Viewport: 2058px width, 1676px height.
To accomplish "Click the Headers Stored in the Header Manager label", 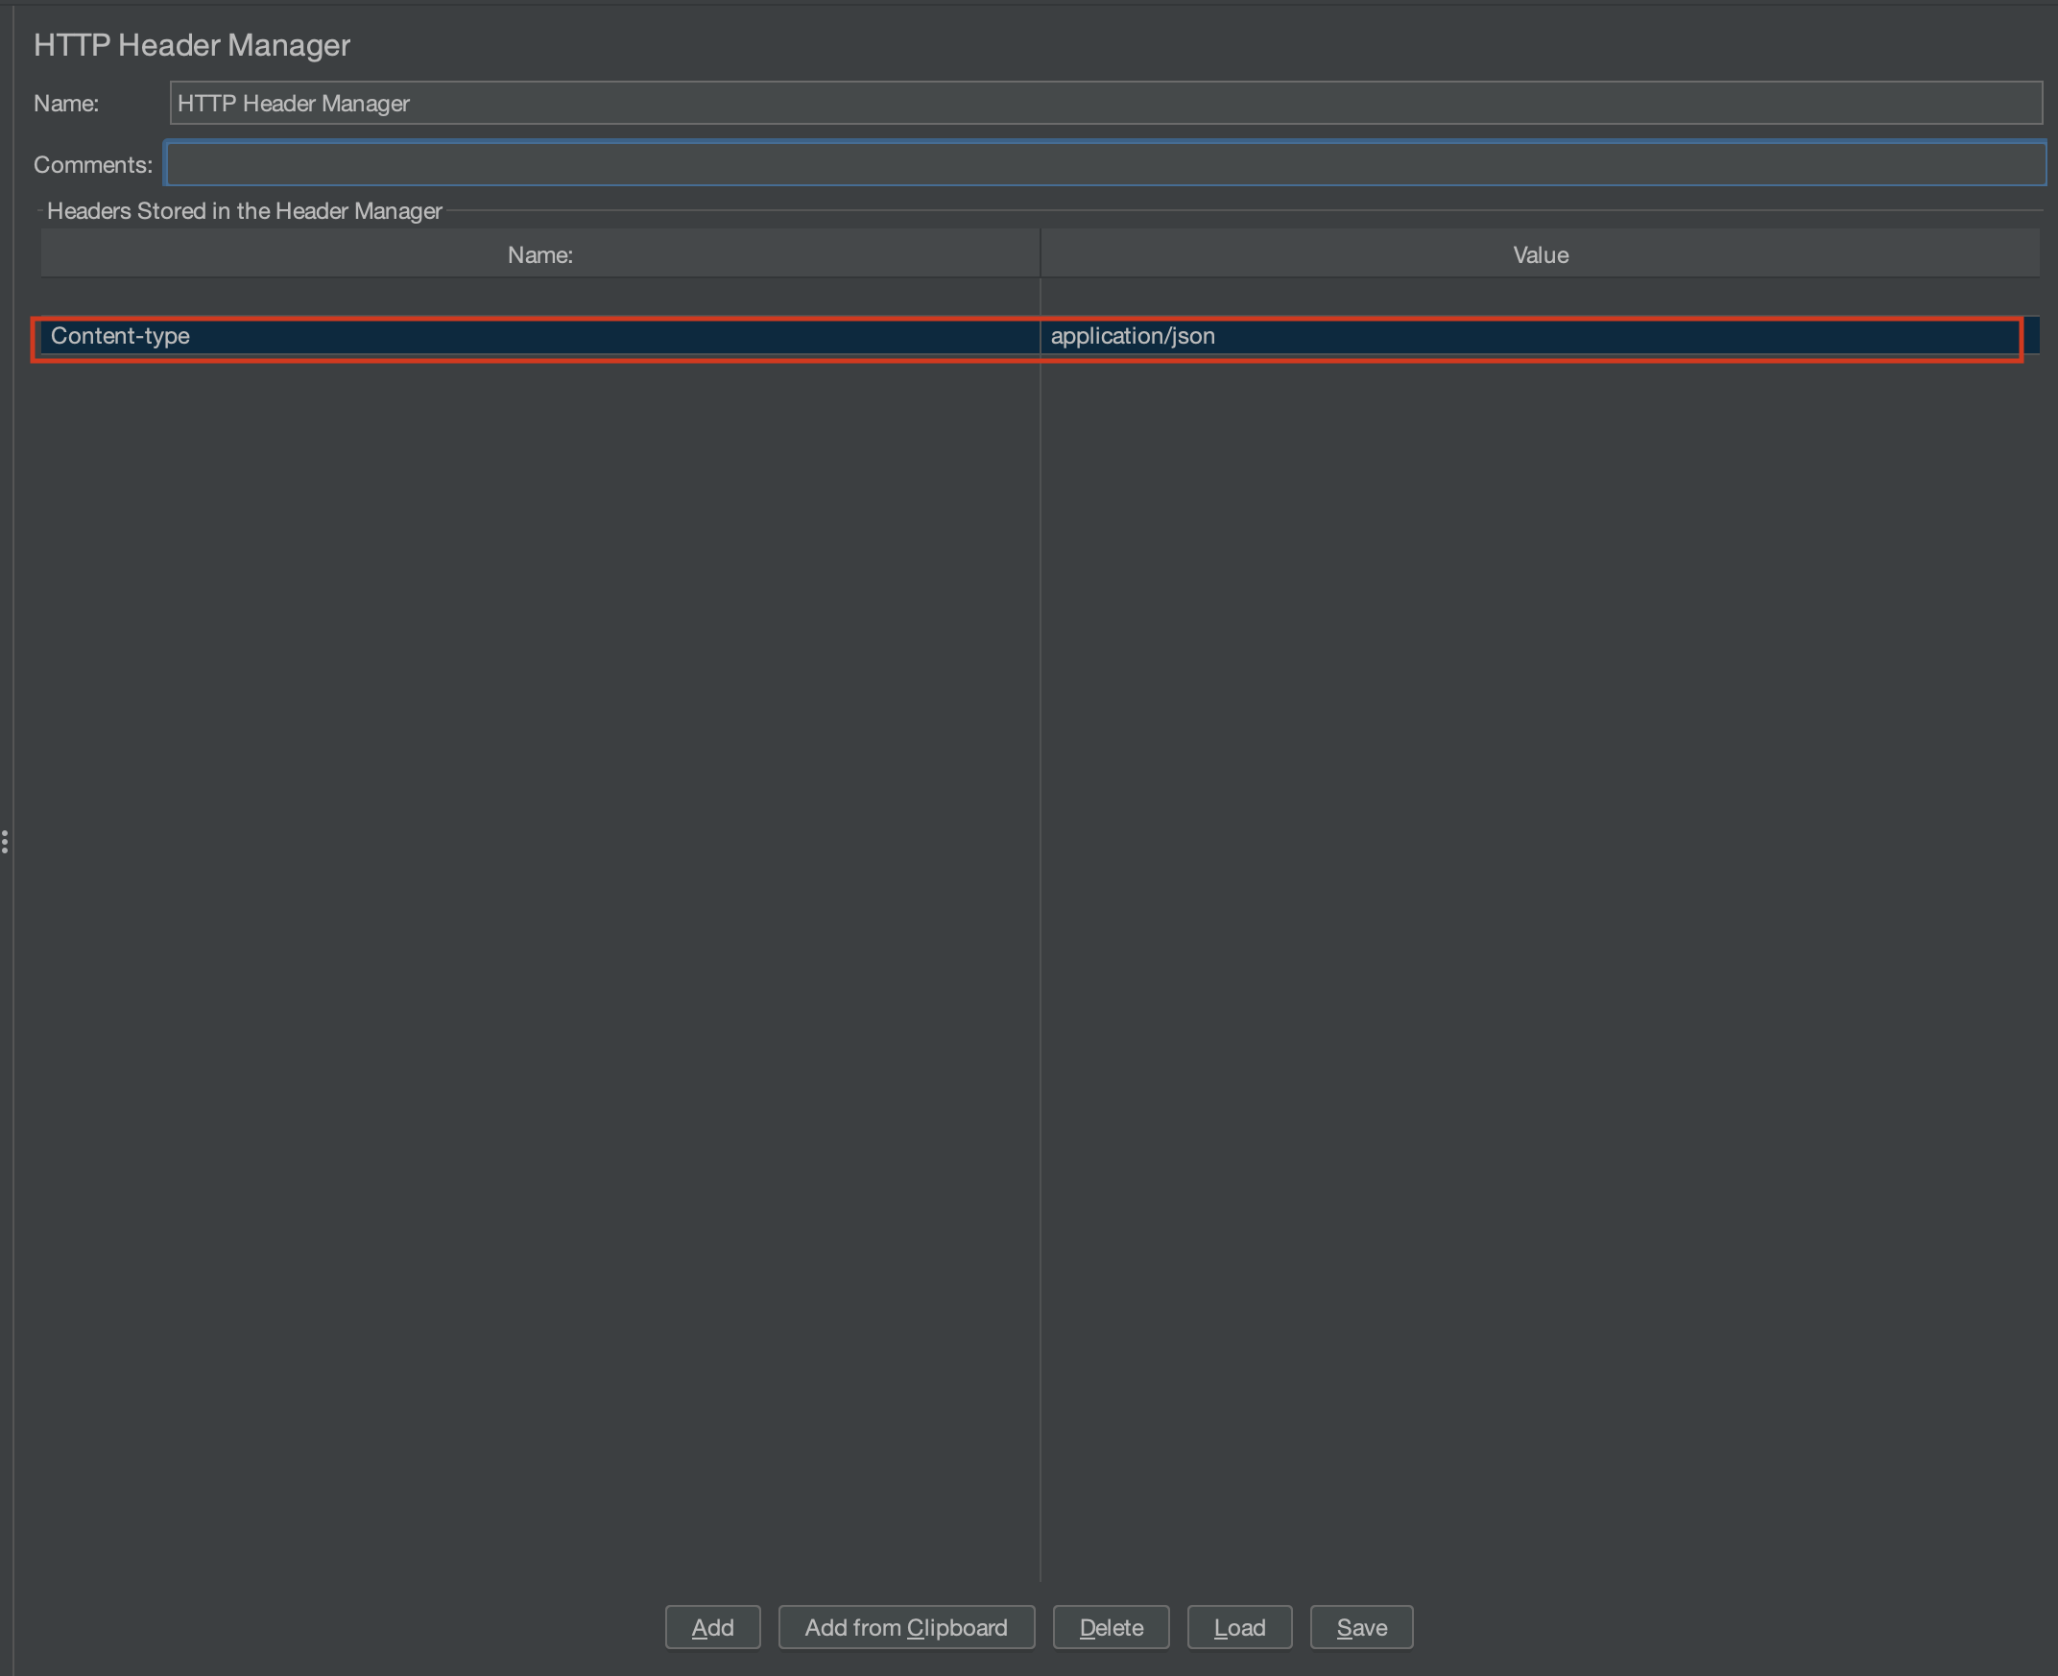I will pos(244,210).
